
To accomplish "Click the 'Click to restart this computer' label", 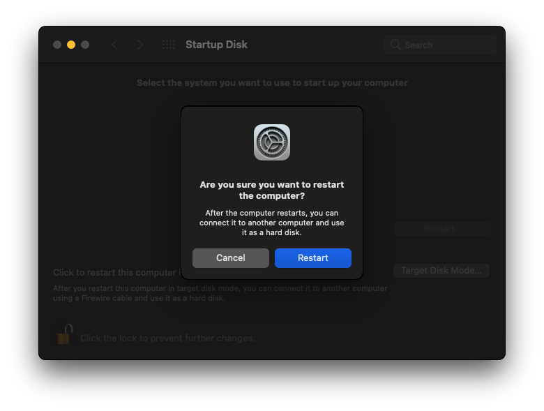I will (116, 273).
